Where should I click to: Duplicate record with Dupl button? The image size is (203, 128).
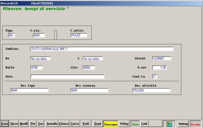(x=98, y=124)
